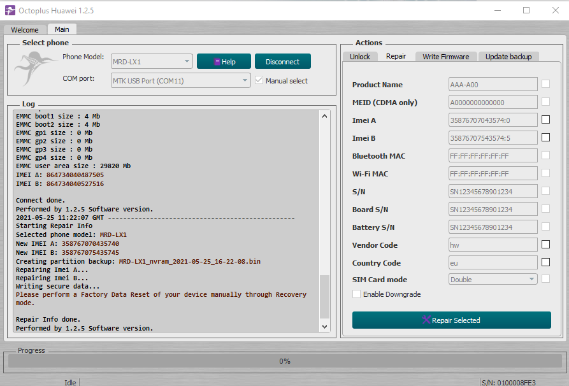The width and height of the screenshot is (569, 386).
Task: Click the Octoplus app icon in title bar
Action: point(10,10)
